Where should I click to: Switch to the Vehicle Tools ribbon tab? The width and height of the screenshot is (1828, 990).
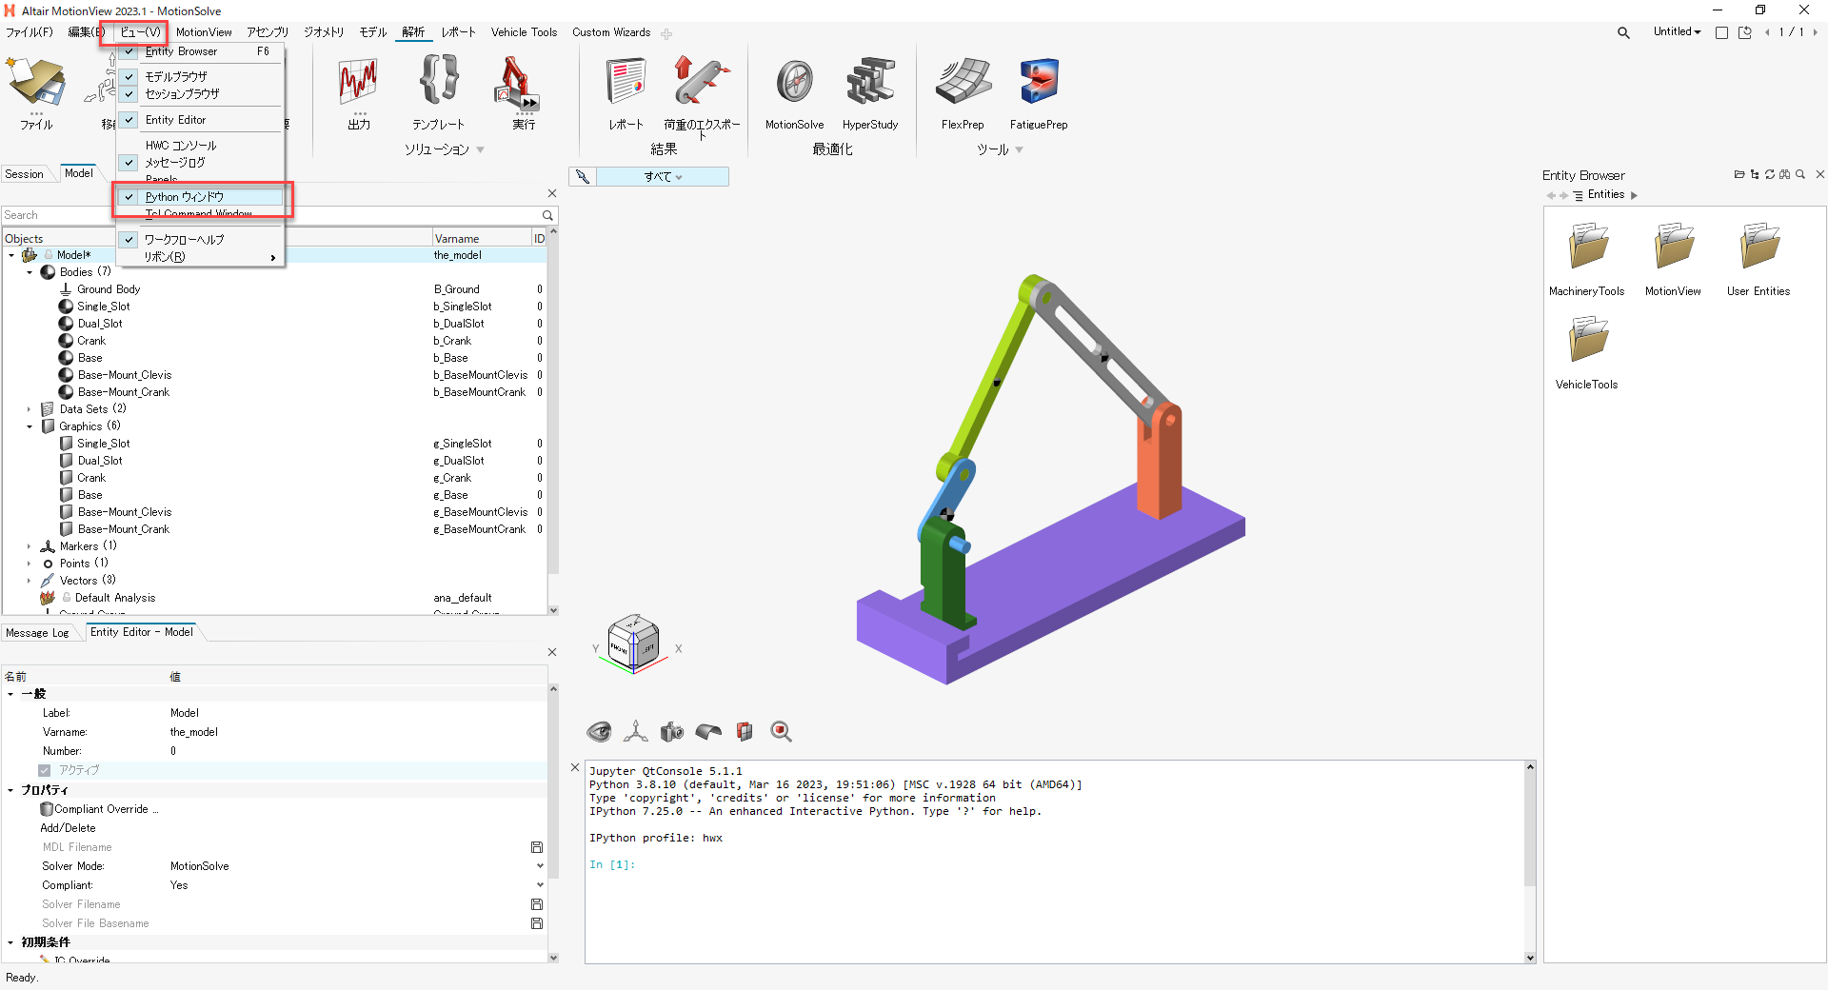click(x=524, y=32)
